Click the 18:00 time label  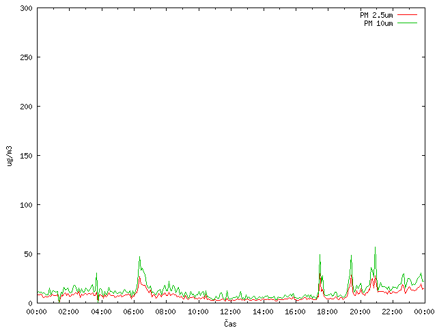pos(328,312)
